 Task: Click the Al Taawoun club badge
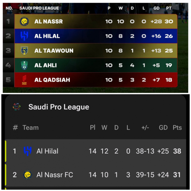25,51
